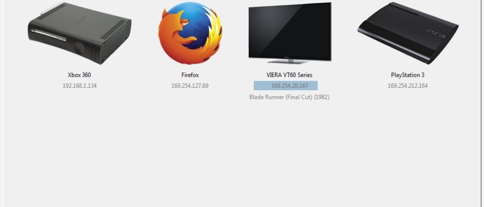Select the Xbox 360 console image
The height and width of the screenshot is (207, 484).
point(80,34)
